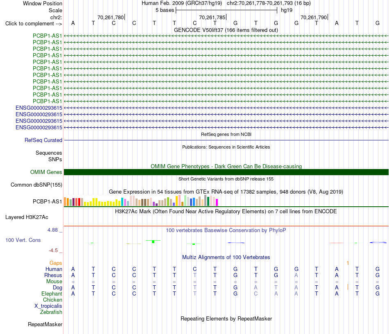Open the OMIM Gene Phenotypes track title
Screen dimensions: 389x334
(x=226, y=166)
